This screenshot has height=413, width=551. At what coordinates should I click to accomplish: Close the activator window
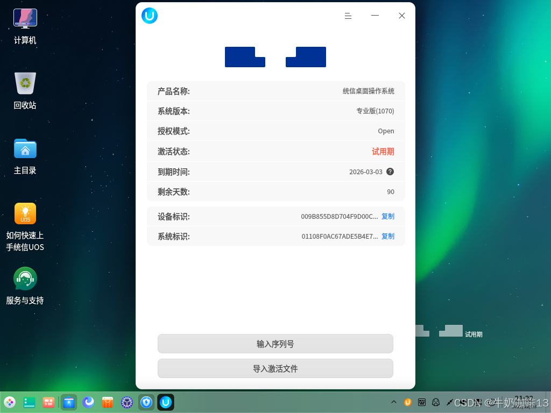(402, 16)
